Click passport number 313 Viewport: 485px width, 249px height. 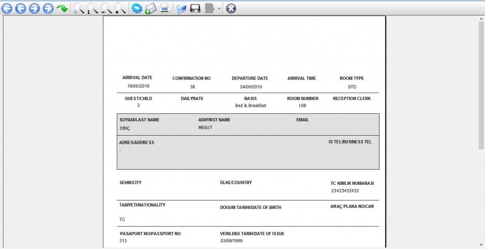click(123, 241)
